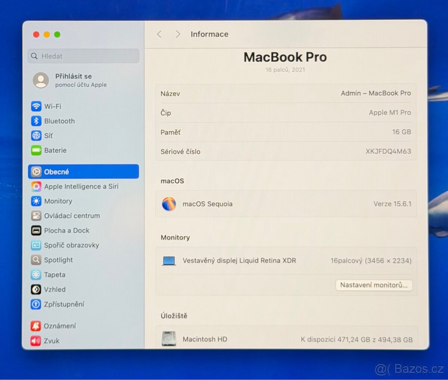Image resolution: width=448 pixels, height=380 pixels.
Task: Select Spořič obrazovky in sidebar
Action: [x=36, y=245]
